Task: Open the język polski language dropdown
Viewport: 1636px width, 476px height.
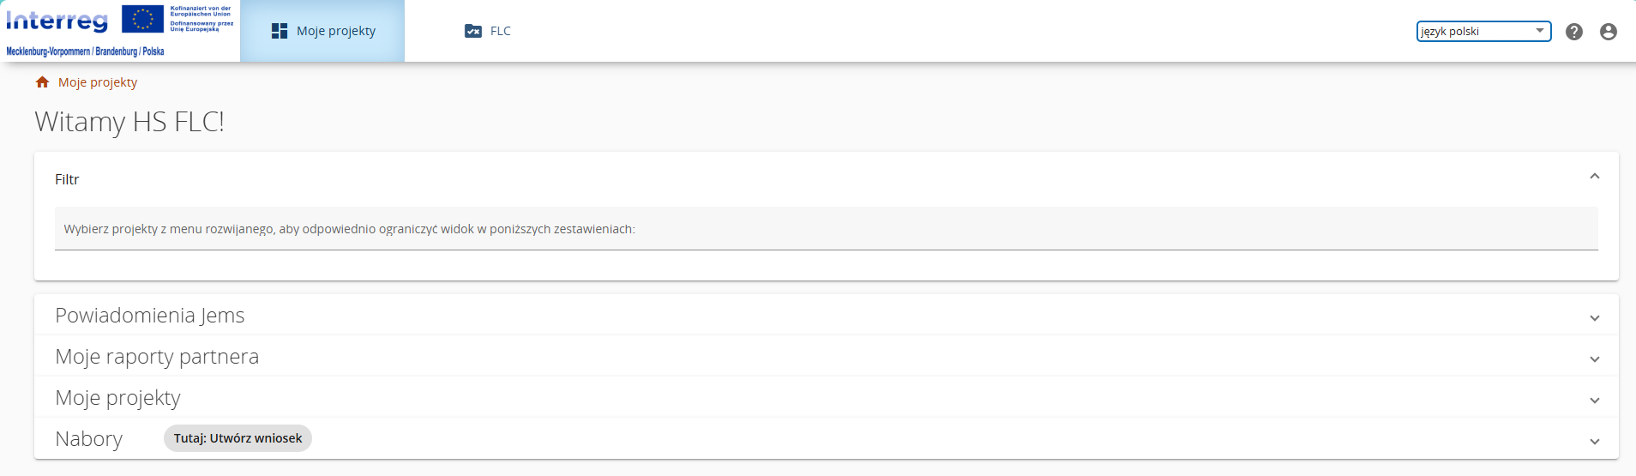Action: (1483, 32)
